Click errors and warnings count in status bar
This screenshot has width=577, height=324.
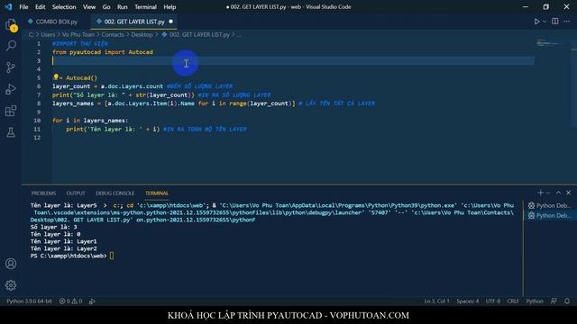(70, 301)
